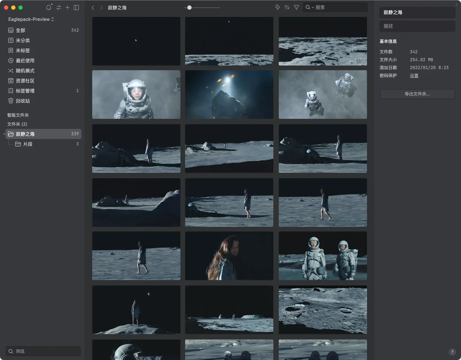Open the filter funnel icon

tap(296, 7)
